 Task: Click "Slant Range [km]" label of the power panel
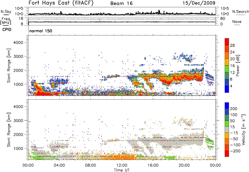click(x=9, y=66)
